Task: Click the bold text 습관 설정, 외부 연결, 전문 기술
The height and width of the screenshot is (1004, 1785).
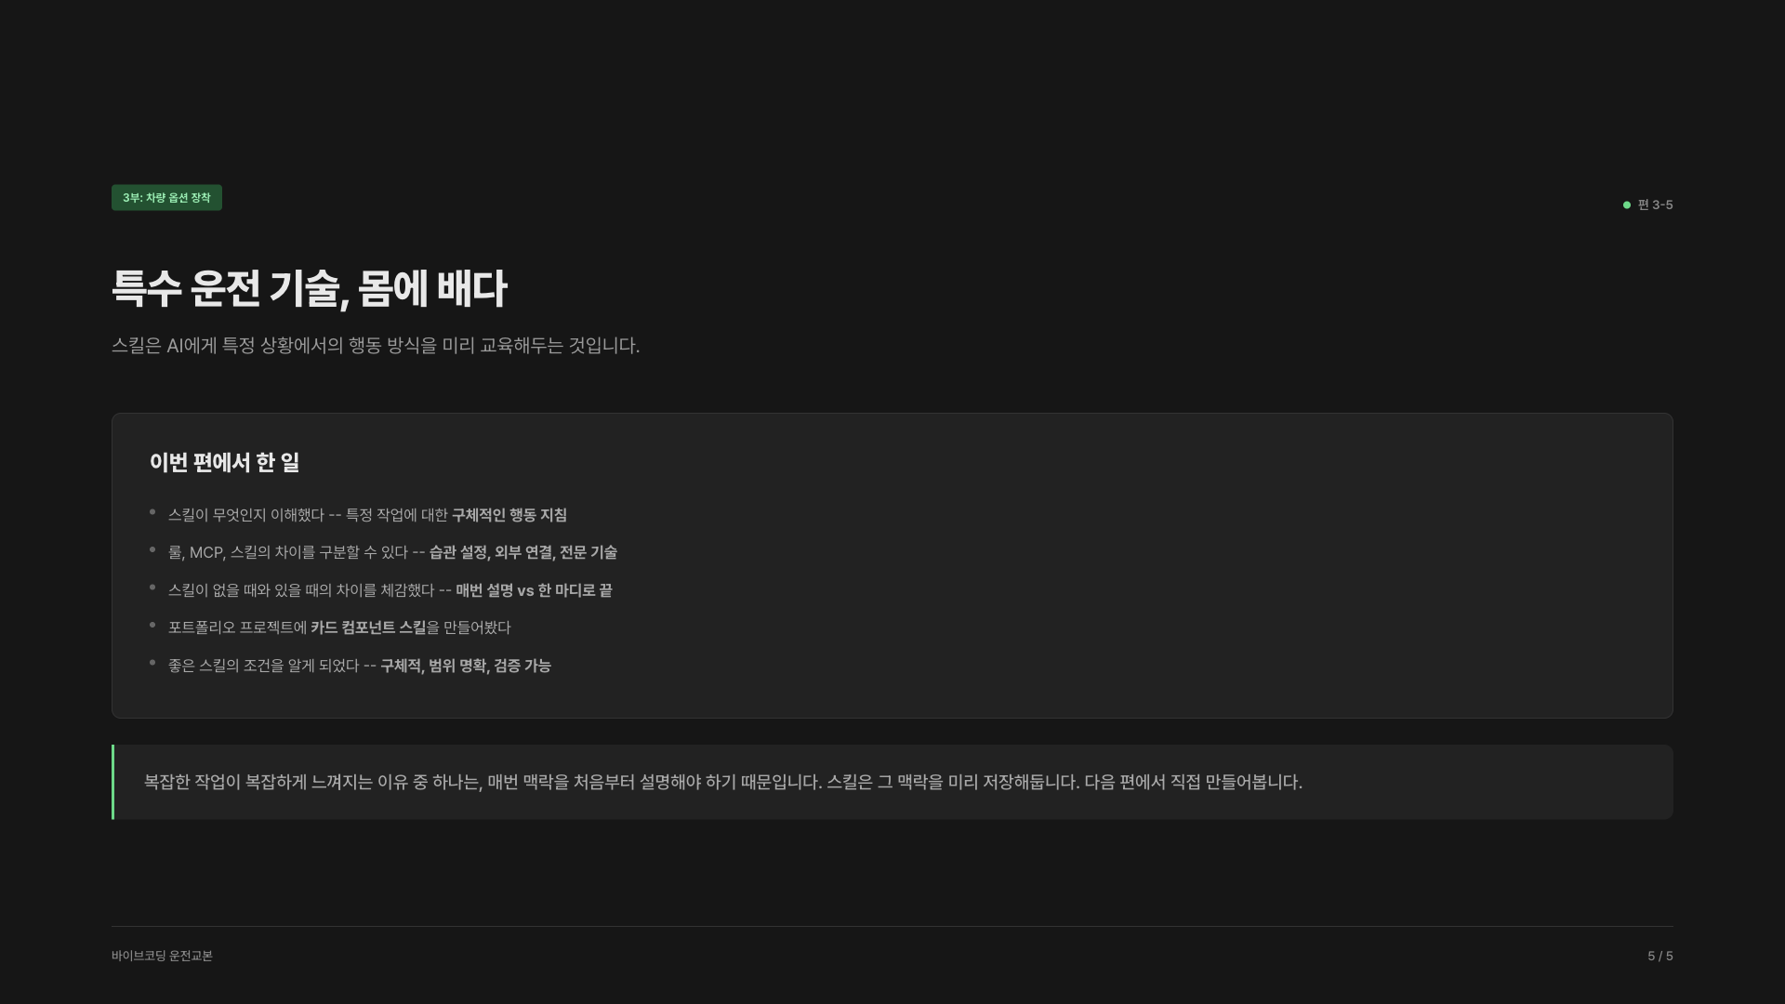Action: [x=522, y=552]
